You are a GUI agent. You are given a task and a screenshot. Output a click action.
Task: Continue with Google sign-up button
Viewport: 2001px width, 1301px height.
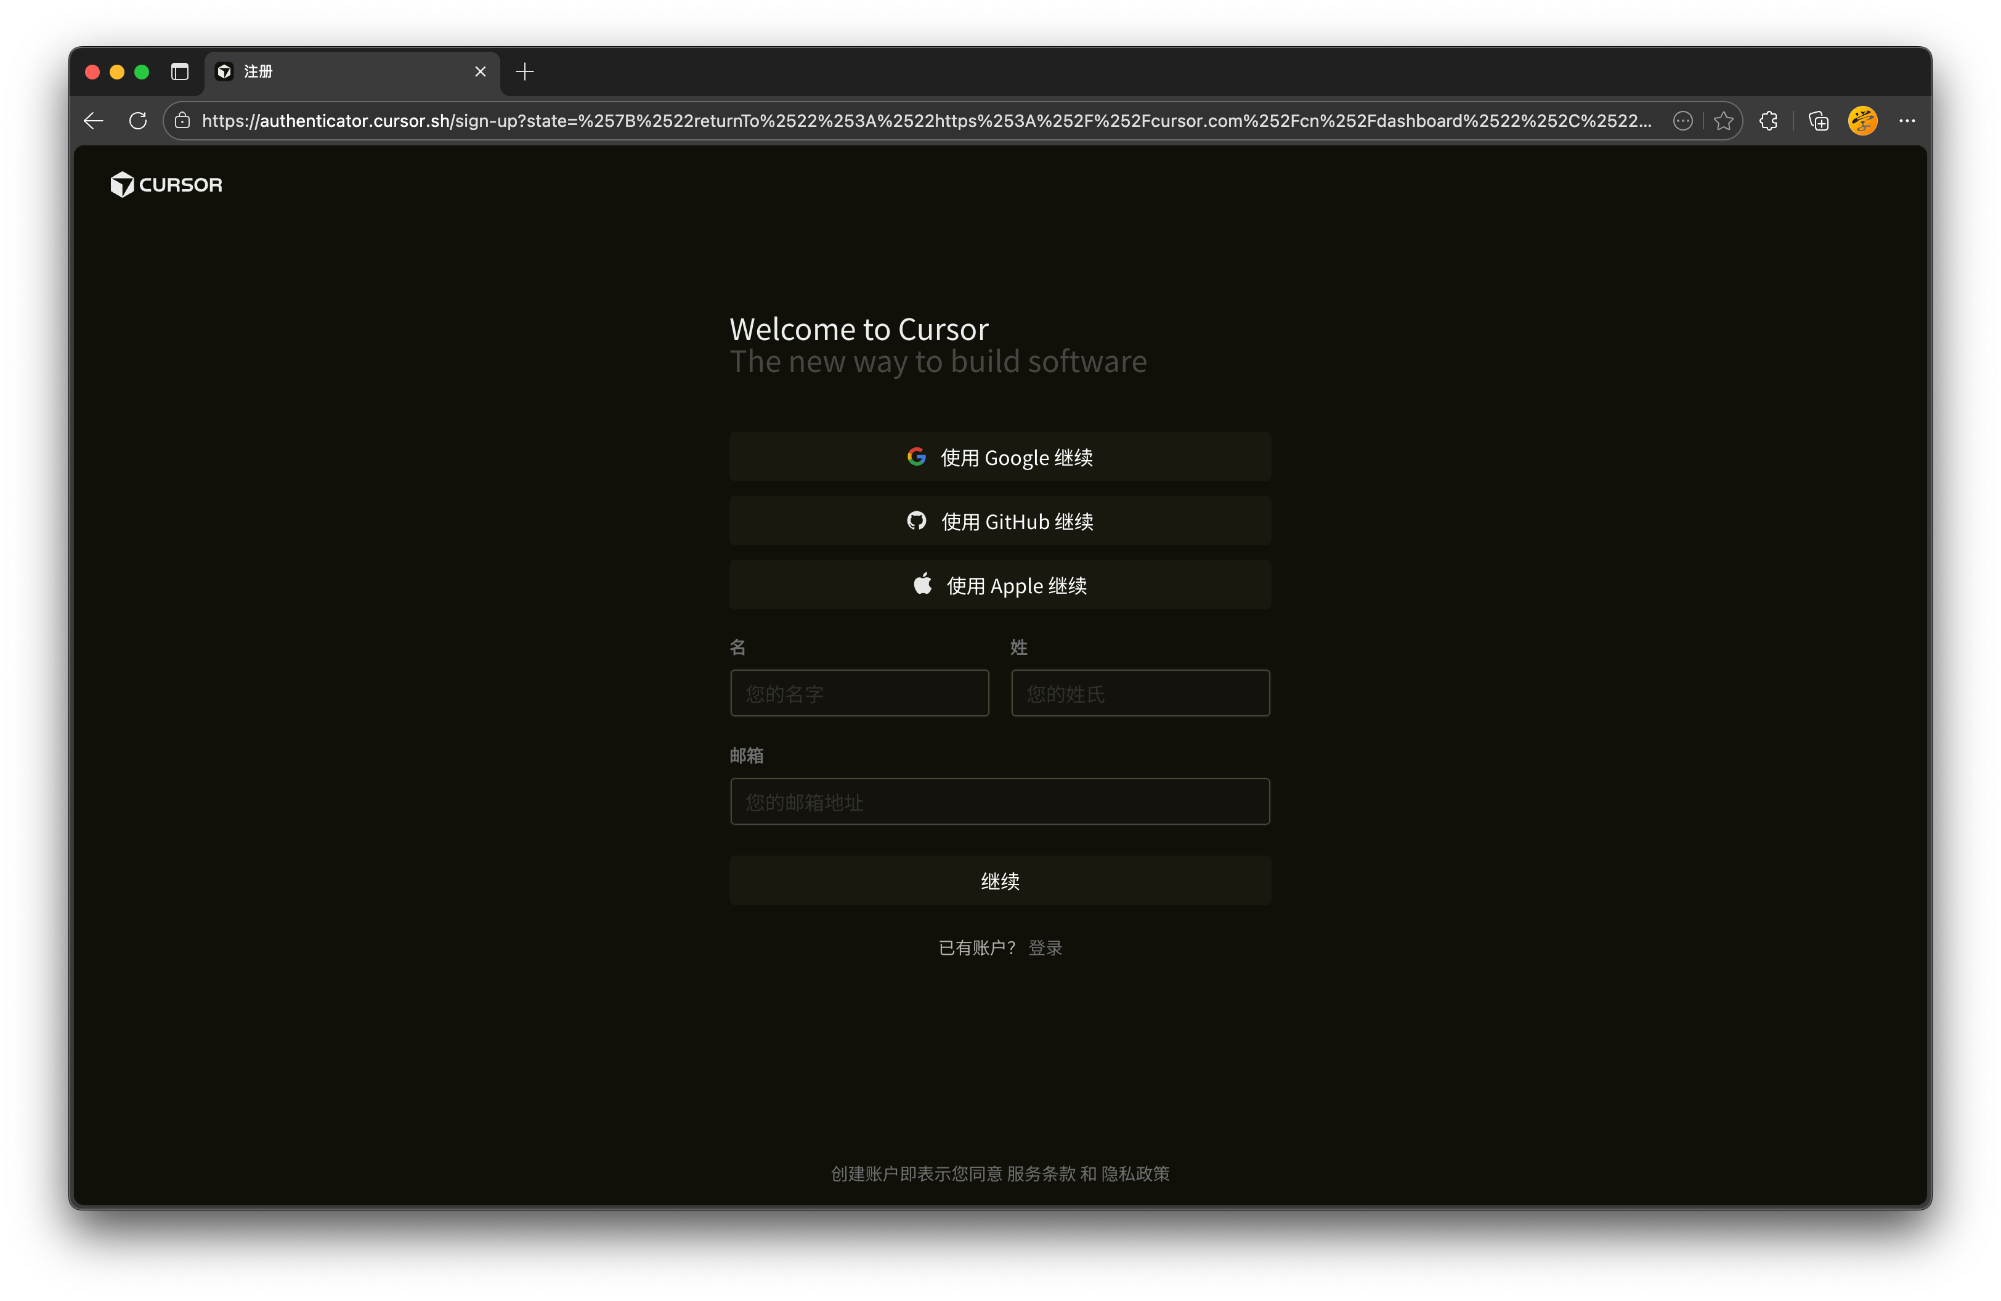1000,457
